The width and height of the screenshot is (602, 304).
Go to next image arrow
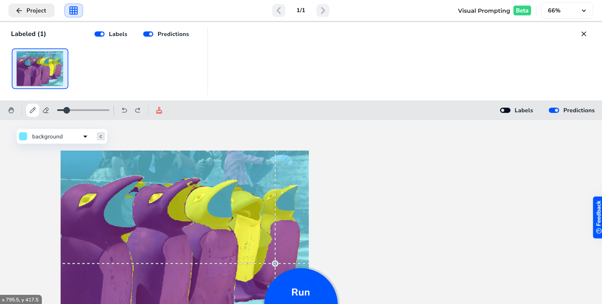click(323, 10)
